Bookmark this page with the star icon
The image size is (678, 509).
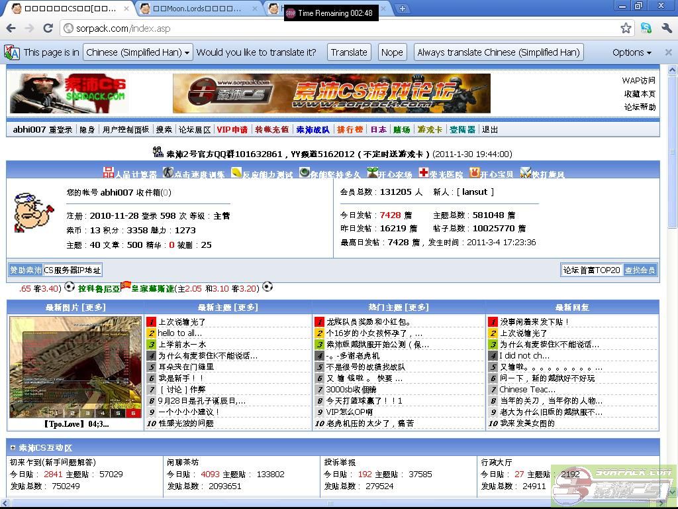626,28
